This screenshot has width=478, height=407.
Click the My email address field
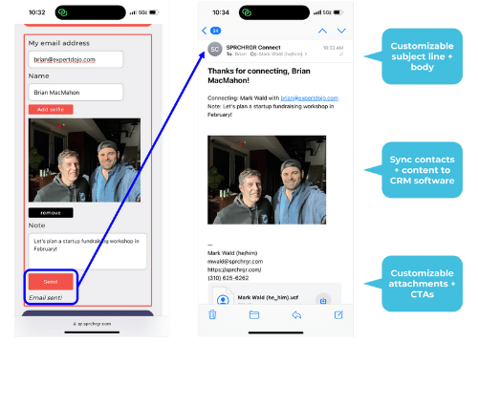(x=76, y=59)
